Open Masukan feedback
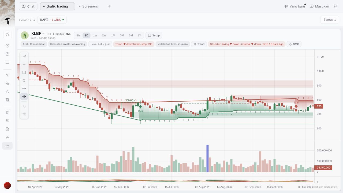The width and height of the screenshot is (343, 193). (319, 6)
